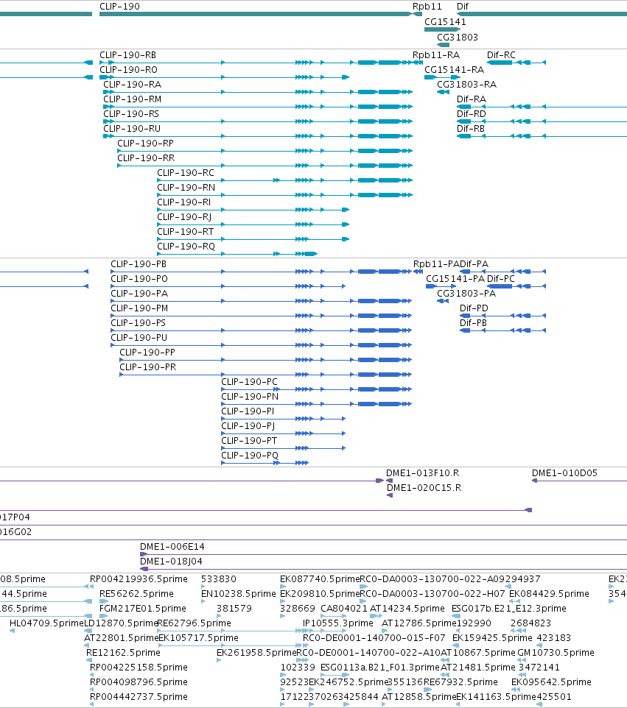Select the CG31803-RA transcript label

(466, 85)
